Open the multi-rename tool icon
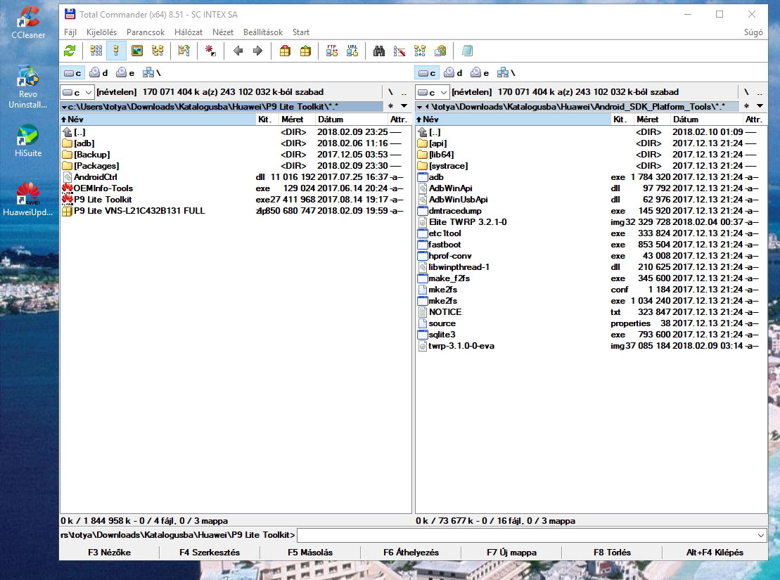Screen dimensions: 780x580 (x=399, y=51)
